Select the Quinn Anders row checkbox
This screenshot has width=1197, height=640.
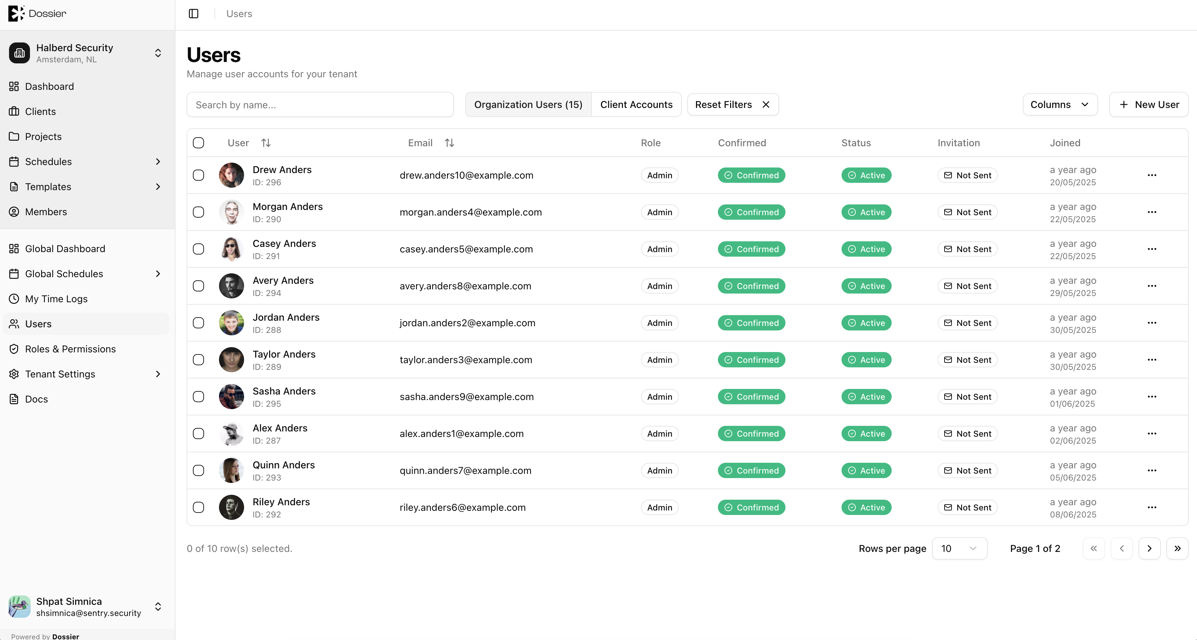pyautogui.click(x=198, y=470)
